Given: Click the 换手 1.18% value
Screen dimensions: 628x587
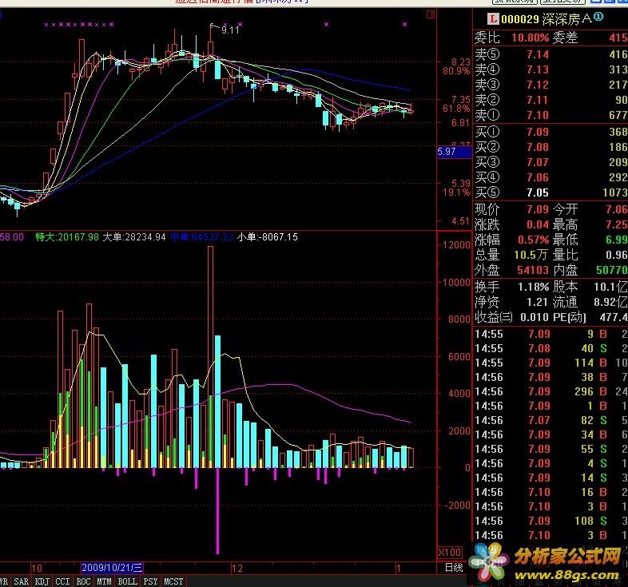Looking at the screenshot, I should click(x=533, y=287).
